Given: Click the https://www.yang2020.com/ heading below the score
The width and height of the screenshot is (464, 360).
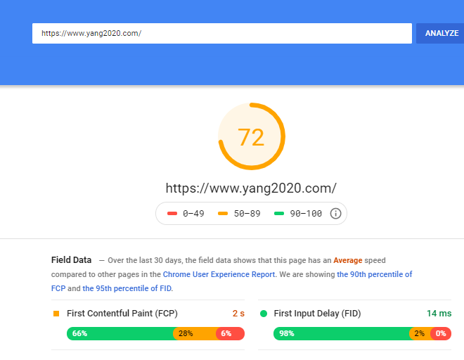Looking at the screenshot, I should (x=251, y=188).
